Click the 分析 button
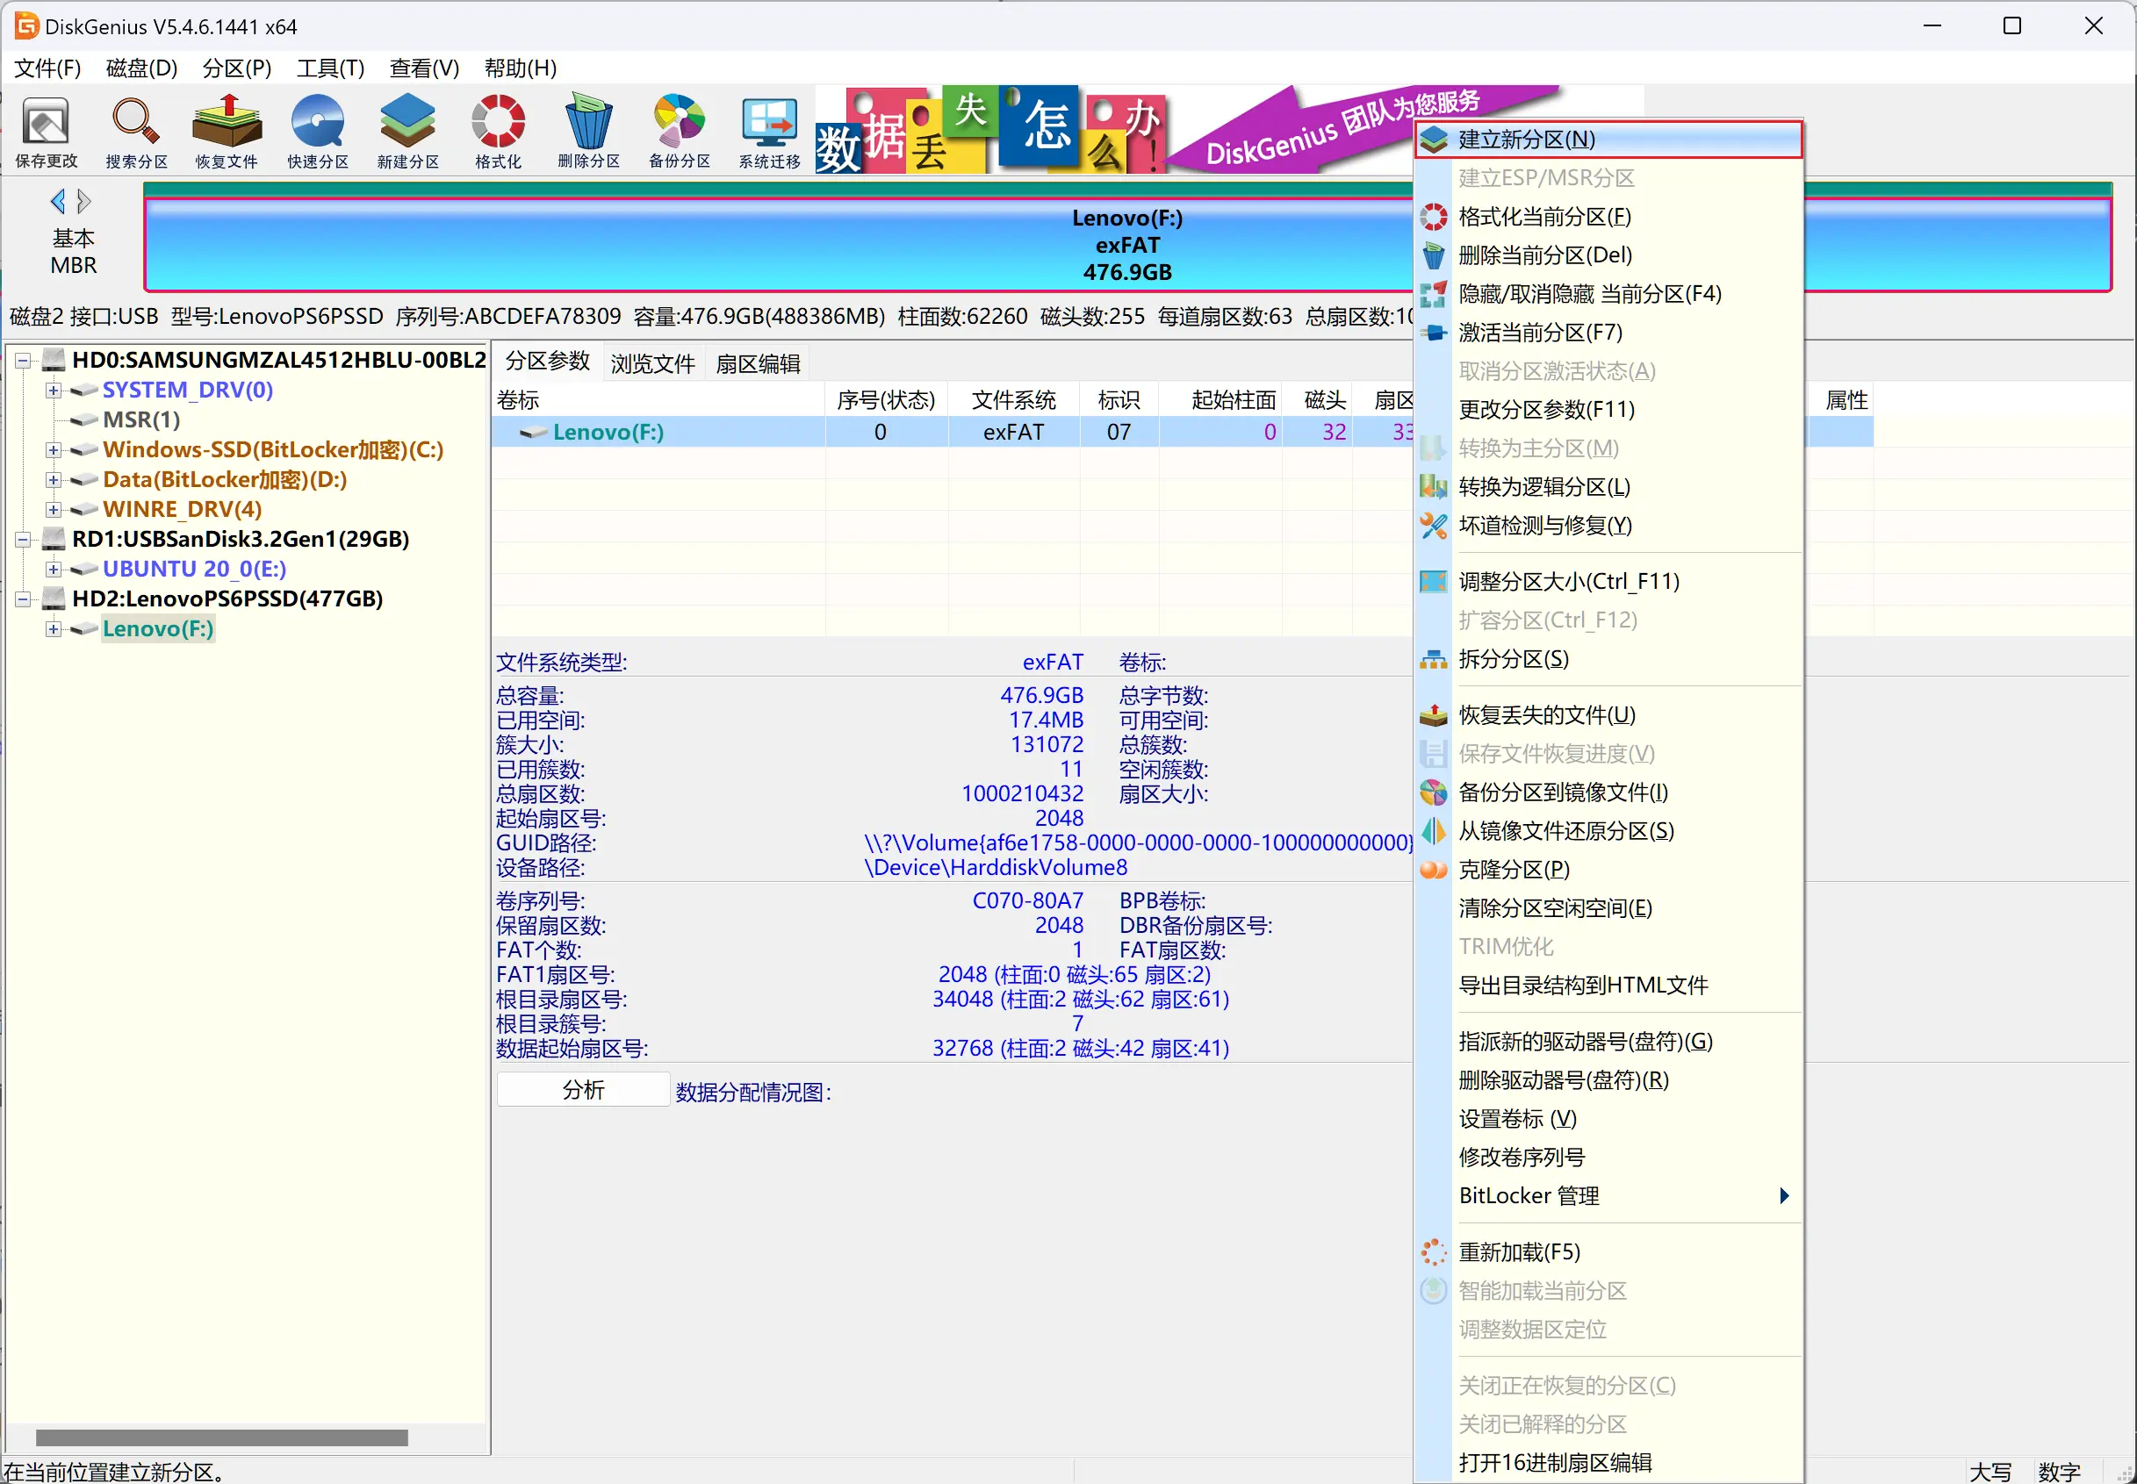 pos(583,1090)
